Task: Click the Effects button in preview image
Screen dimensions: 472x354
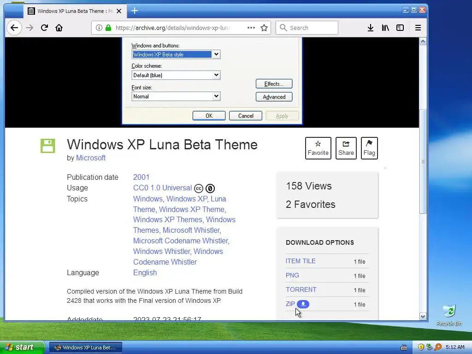Action: click(x=274, y=84)
